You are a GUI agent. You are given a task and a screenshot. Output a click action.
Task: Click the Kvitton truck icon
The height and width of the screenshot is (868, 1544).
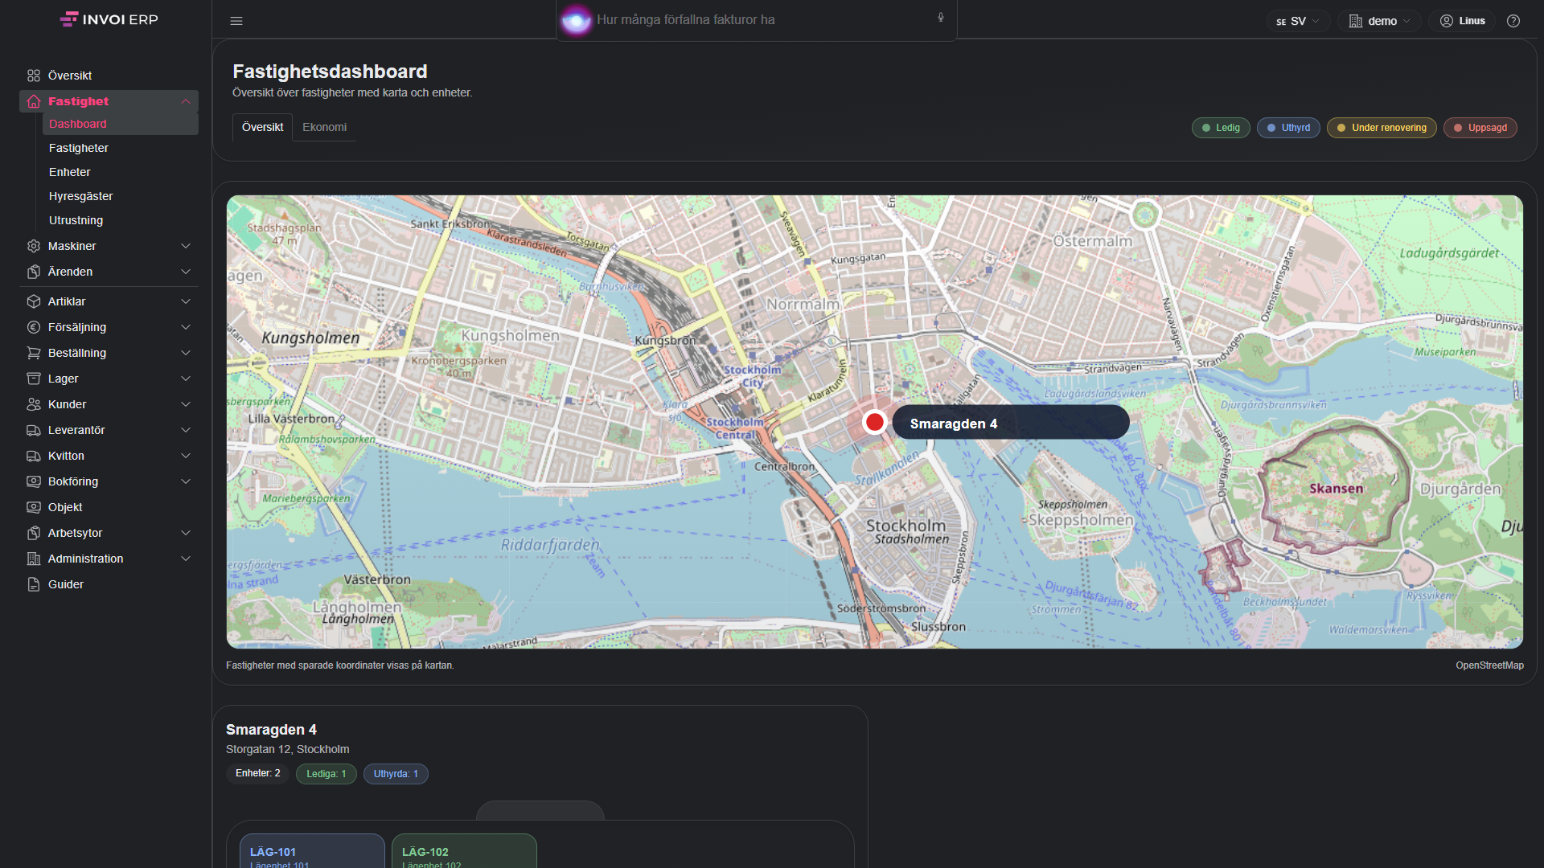tap(34, 456)
